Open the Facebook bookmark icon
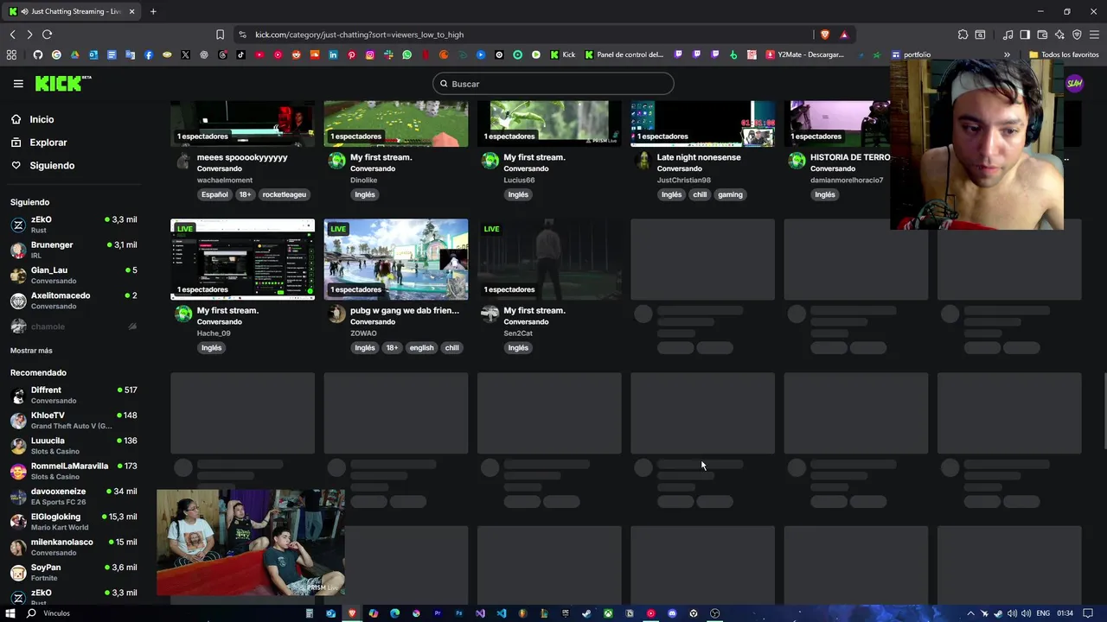 coord(149,54)
